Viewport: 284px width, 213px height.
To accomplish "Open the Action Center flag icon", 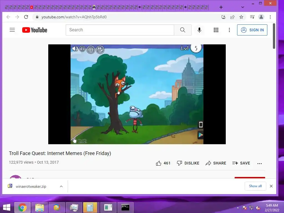I will click(x=245, y=208).
